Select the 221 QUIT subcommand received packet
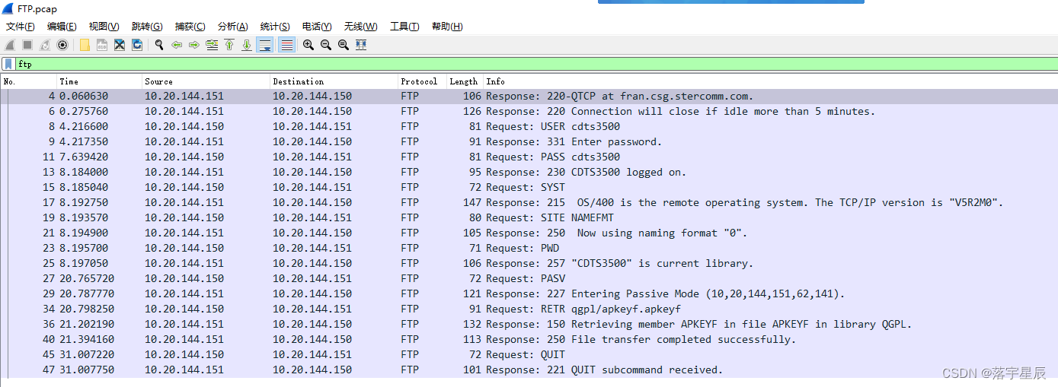This screenshot has width=1058, height=387. tap(529, 370)
